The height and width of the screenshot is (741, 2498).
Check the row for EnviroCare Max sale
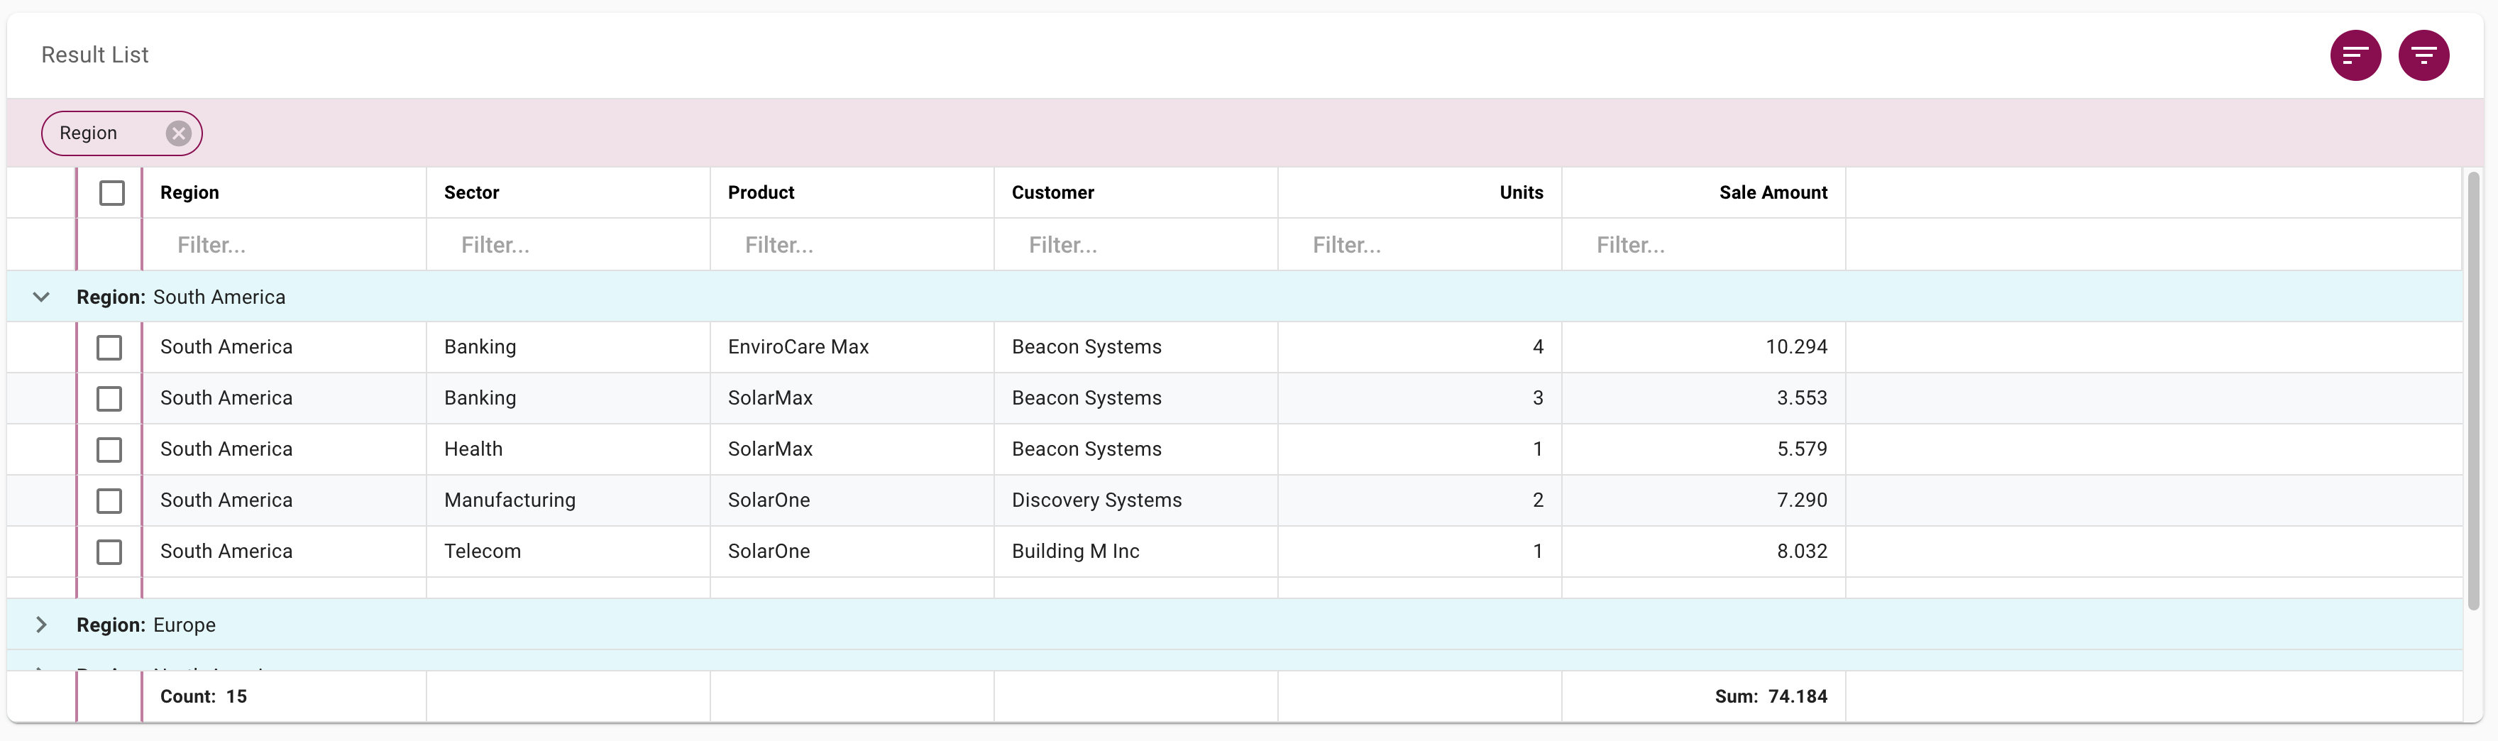click(109, 346)
